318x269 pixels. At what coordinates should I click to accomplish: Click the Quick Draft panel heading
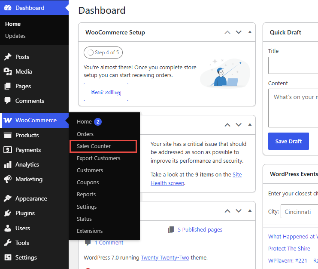285,32
